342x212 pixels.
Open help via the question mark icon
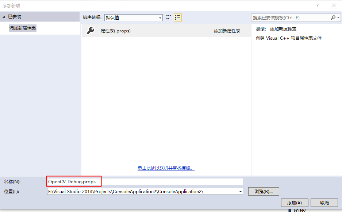click(x=317, y=5)
